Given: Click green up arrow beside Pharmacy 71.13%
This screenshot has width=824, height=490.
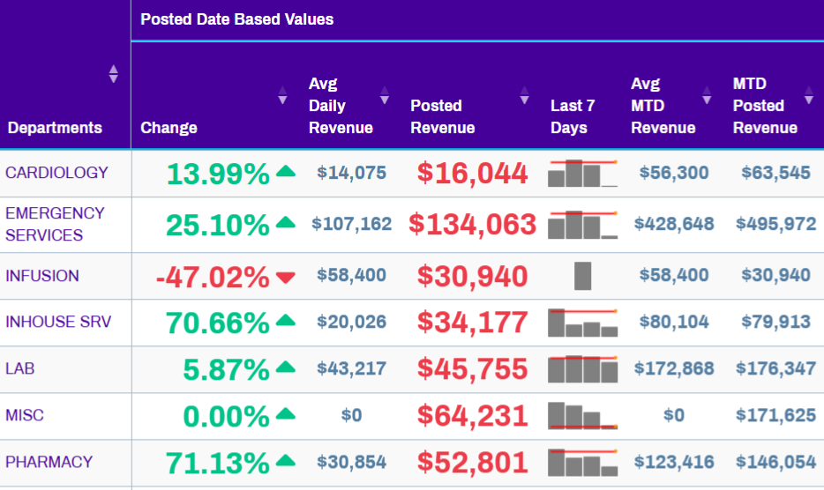Looking at the screenshot, I should (285, 461).
